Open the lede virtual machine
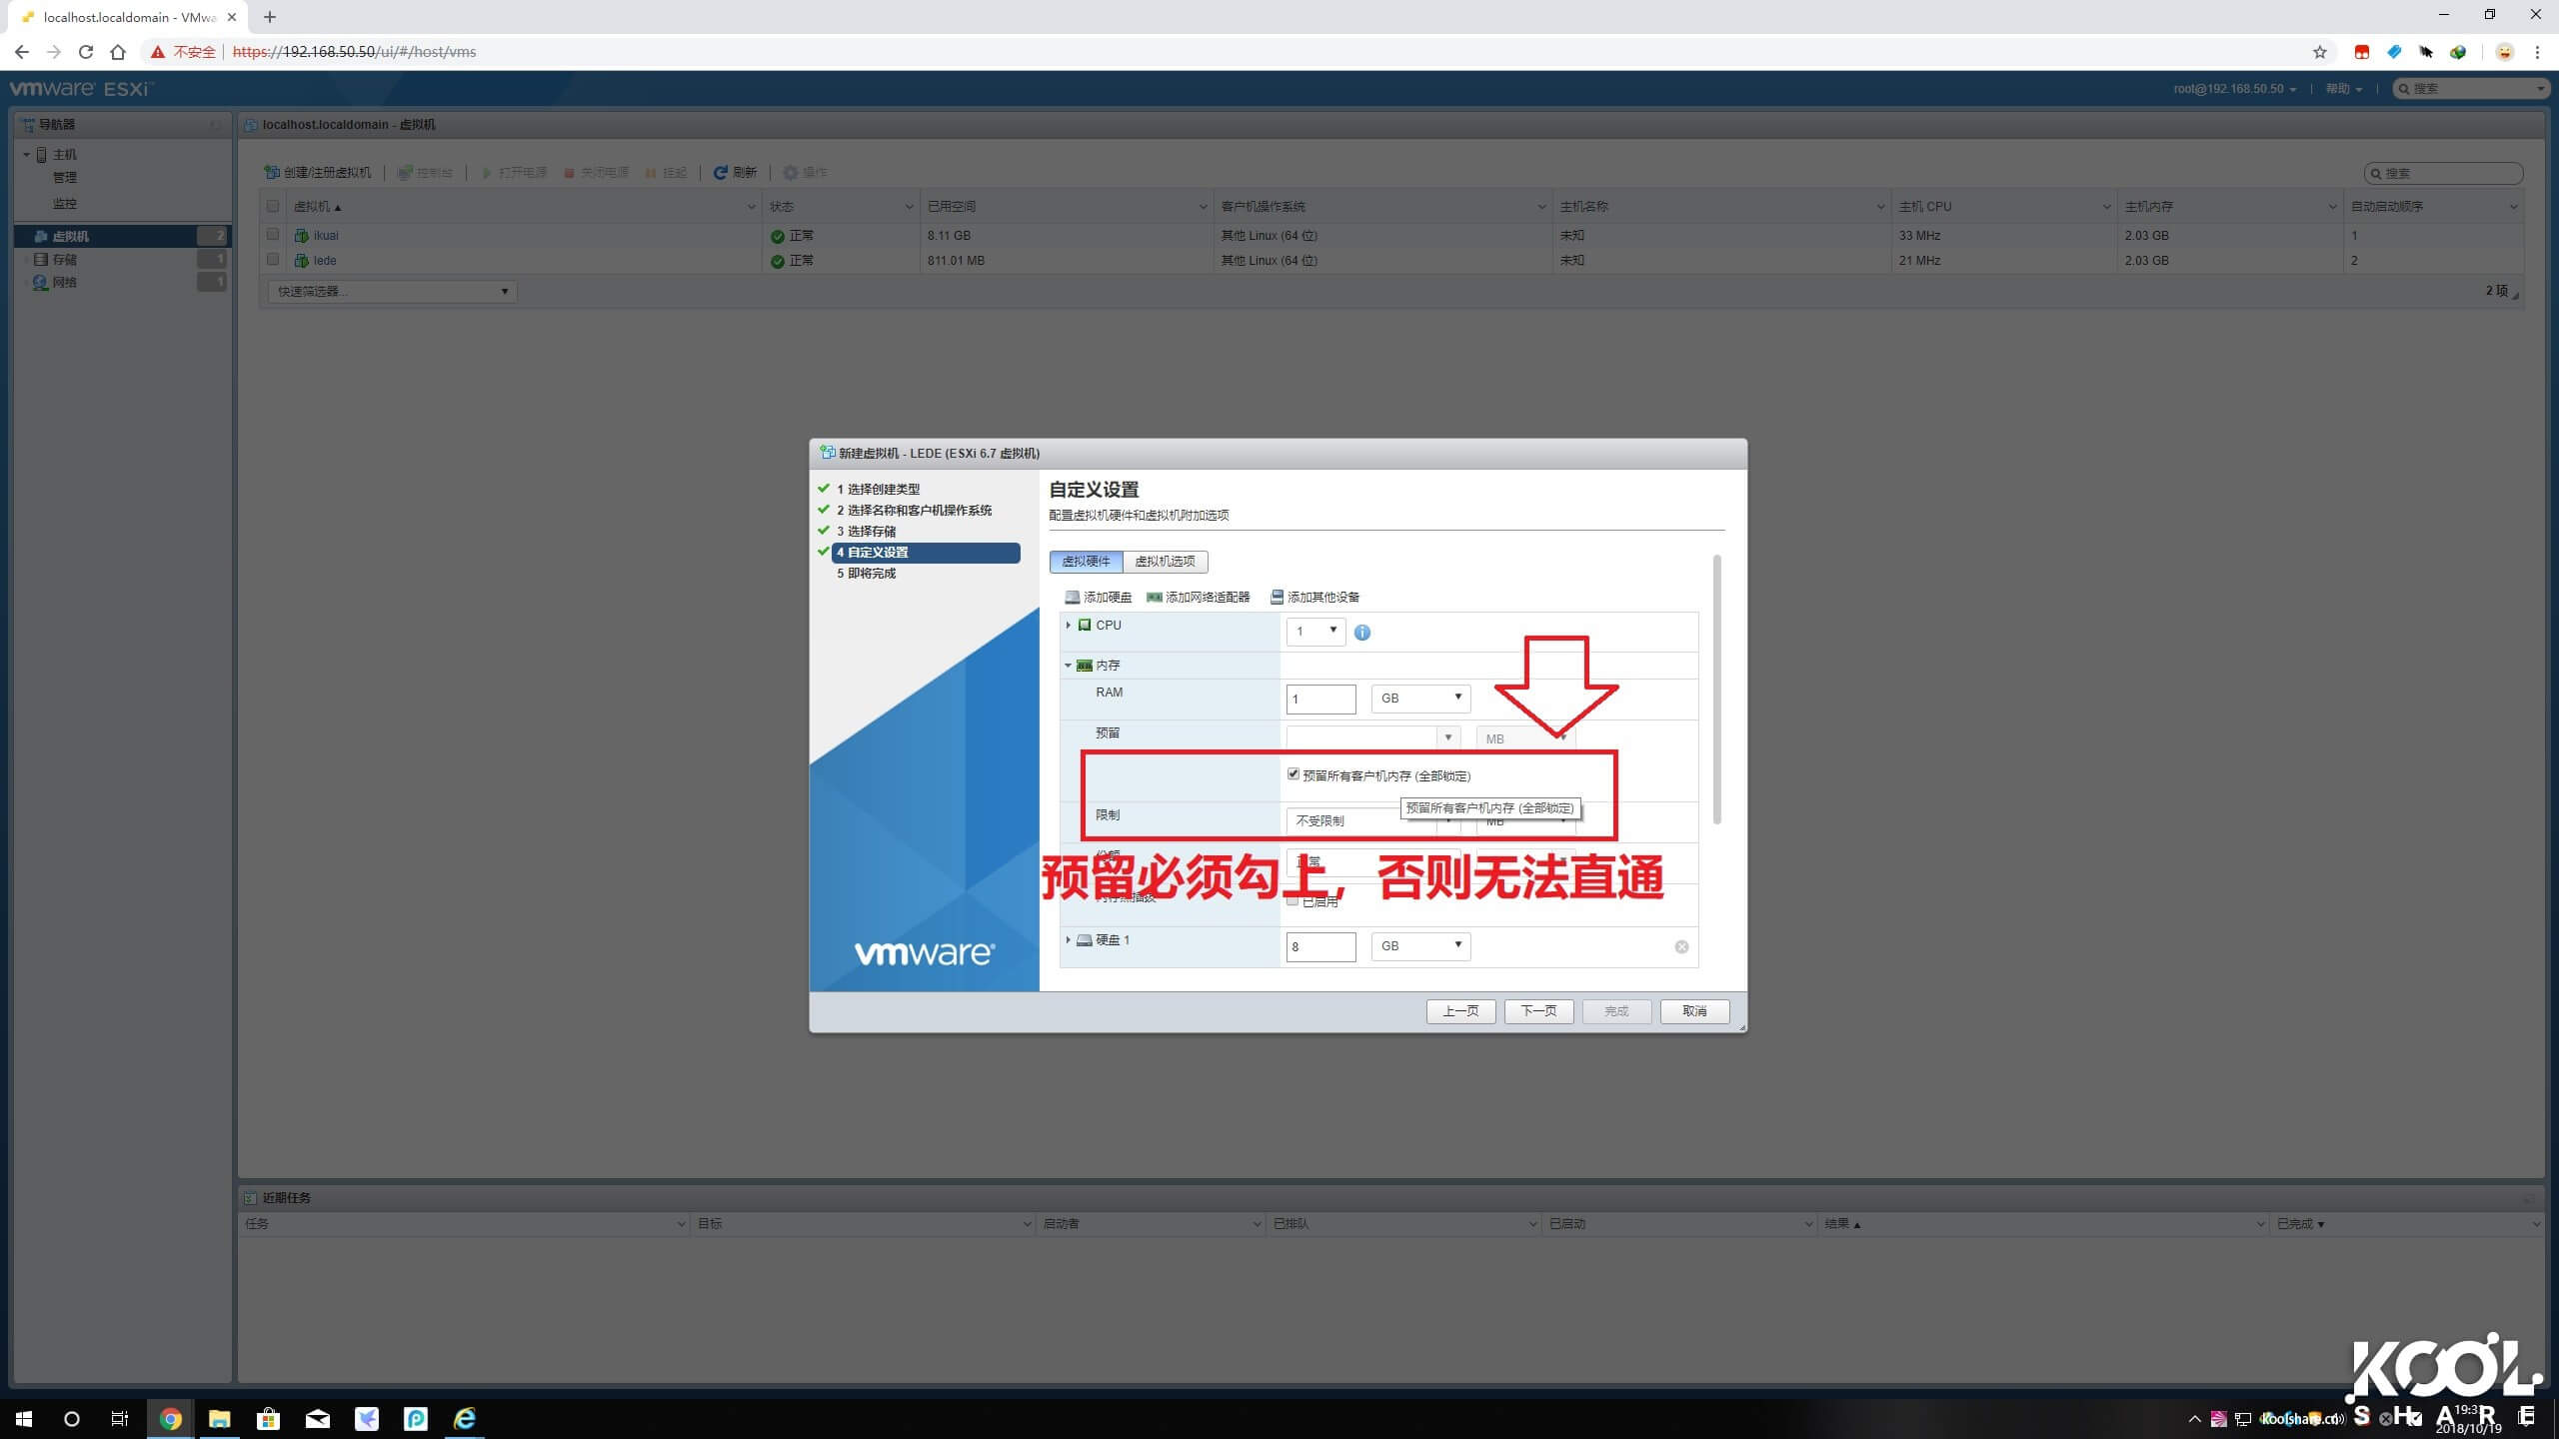This screenshot has height=1439, width=2559. 324,260
